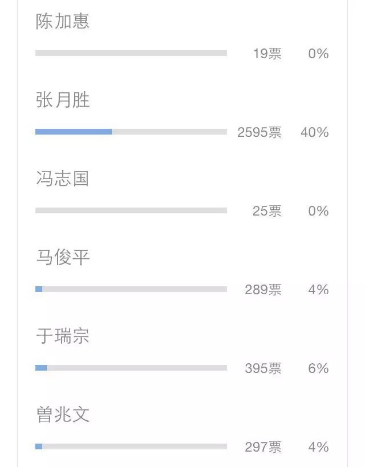Click the progress bar for 陈加惠

[x=131, y=53]
